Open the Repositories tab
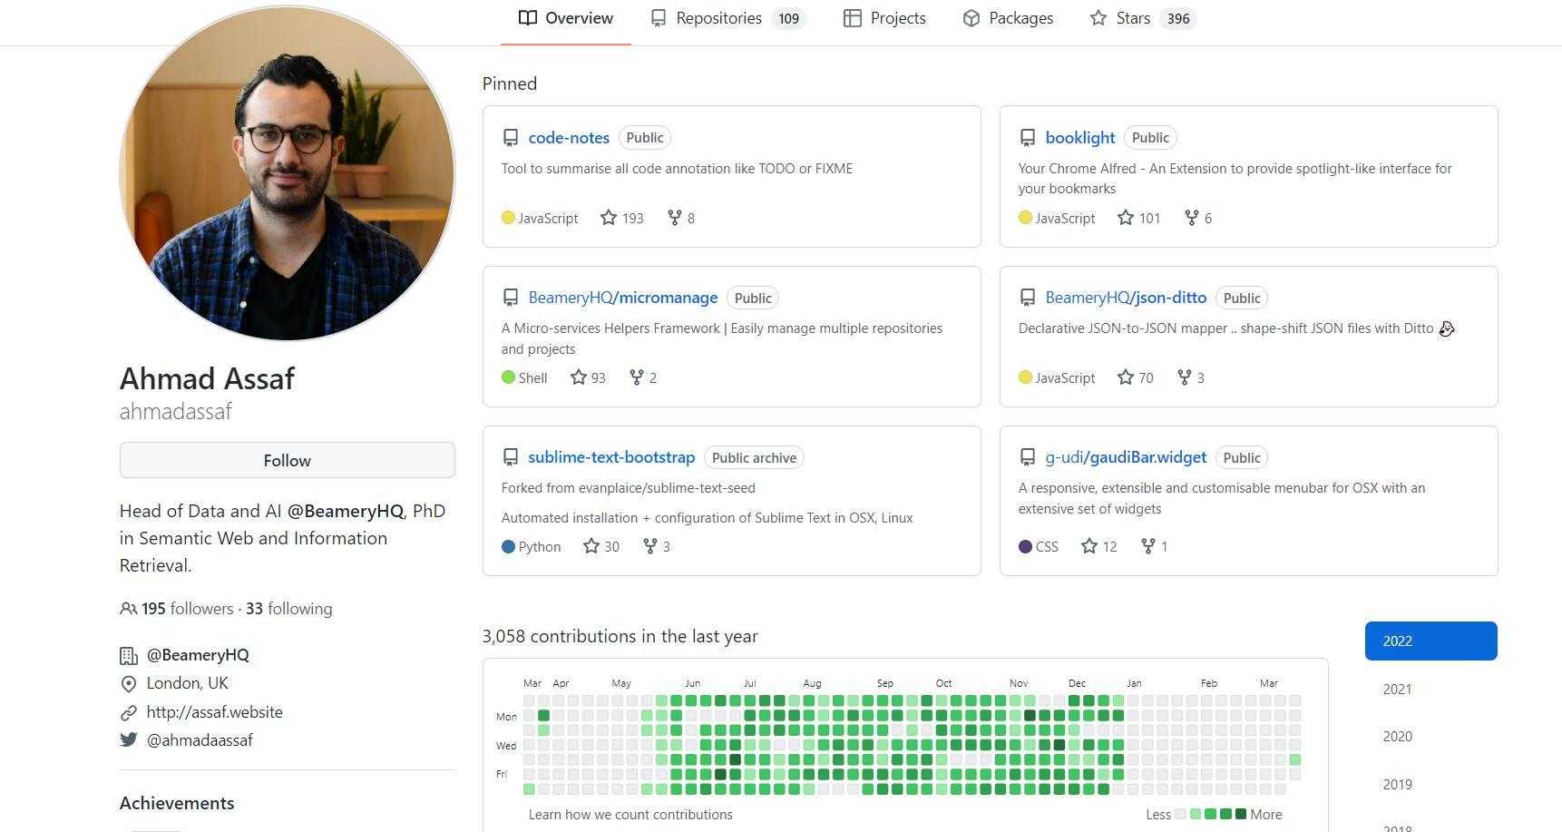This screenshot has height=832, width=1562. 718,18
